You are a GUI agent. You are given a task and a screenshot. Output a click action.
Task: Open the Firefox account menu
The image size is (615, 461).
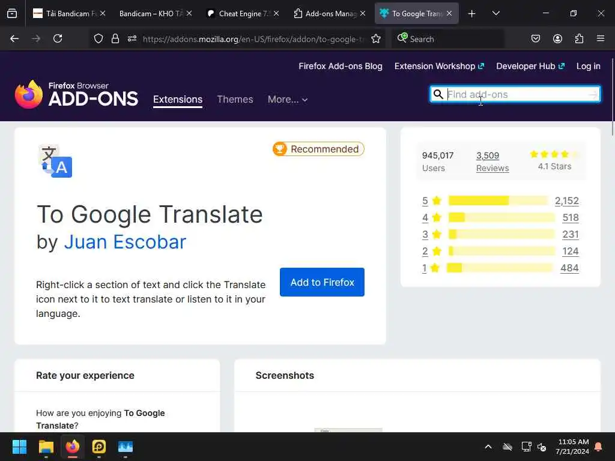point(557,38)
